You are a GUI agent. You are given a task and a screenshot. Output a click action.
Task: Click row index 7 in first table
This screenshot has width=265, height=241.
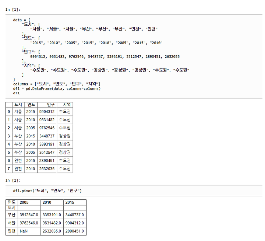point(9,169)
